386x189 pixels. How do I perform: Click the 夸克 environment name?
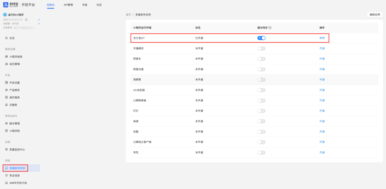136,153
